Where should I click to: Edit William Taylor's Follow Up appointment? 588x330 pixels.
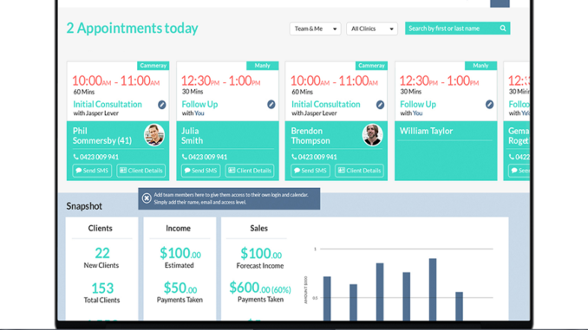(489, 104)
